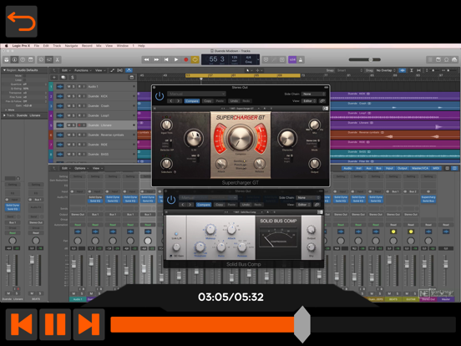
Task: Open the Supercharger GT preset Manual dropdown
Action: tap(196, 94)
